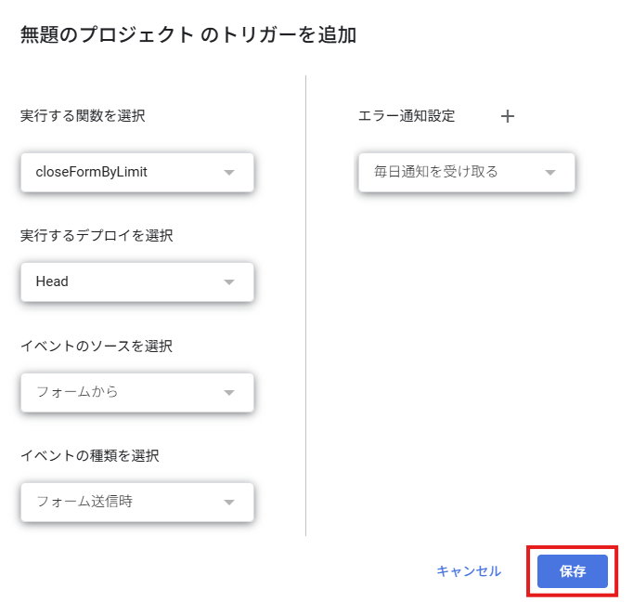Click the 実行するデプロイを選択 label
This screenshot has width=633, height=615.
97,235
